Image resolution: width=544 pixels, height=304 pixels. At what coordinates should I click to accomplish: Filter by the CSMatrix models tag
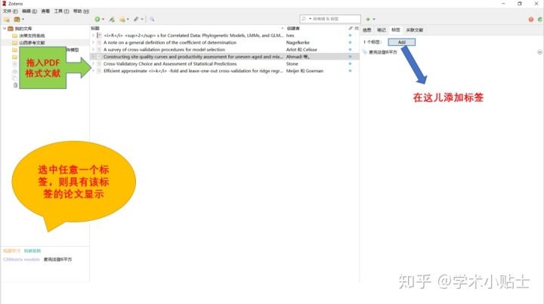pyautogui.click(x=21, y=259)
